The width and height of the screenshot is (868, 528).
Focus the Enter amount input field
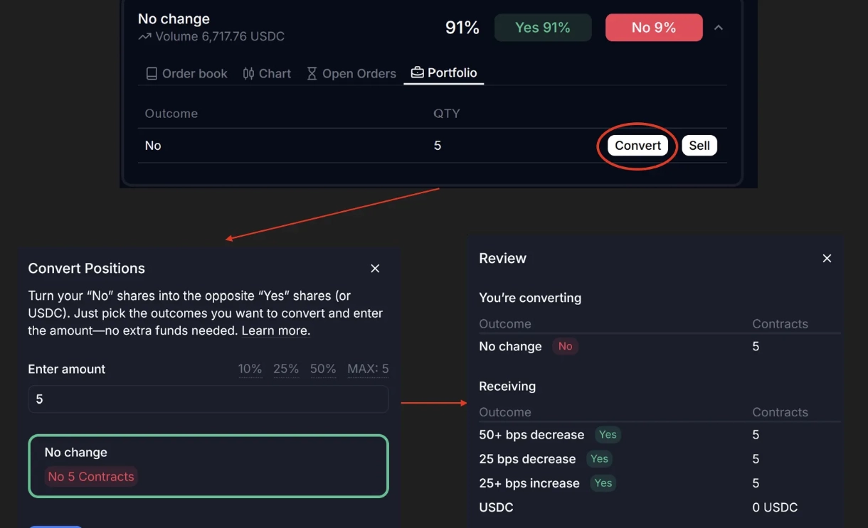click(x=208, y=399)
